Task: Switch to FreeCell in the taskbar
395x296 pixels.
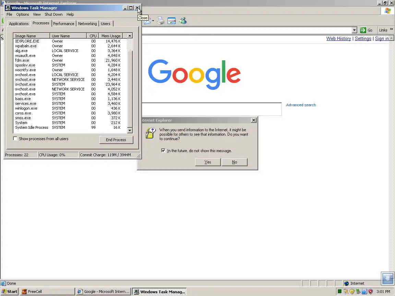Action: click(x=47, y=292)
